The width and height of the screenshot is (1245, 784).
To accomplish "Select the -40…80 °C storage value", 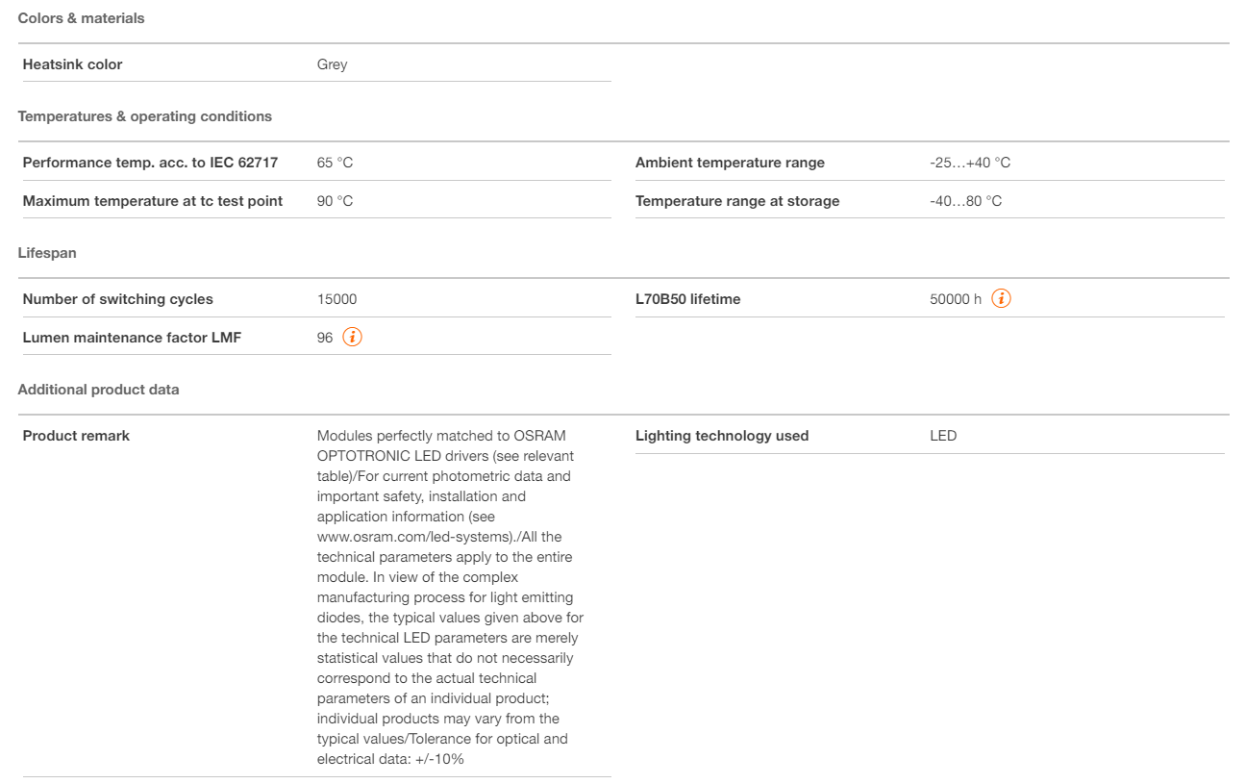I will pyautogui.click(x=965, y=201).
